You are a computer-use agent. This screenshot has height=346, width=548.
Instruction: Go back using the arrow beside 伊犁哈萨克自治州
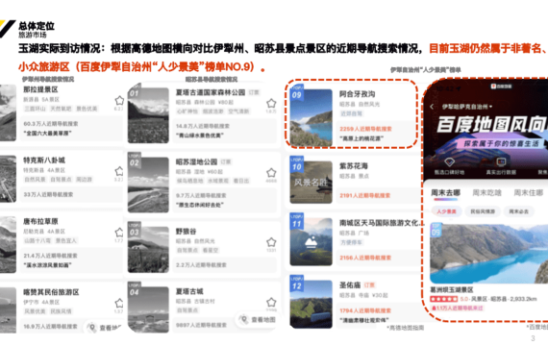(x=432, y=107)
